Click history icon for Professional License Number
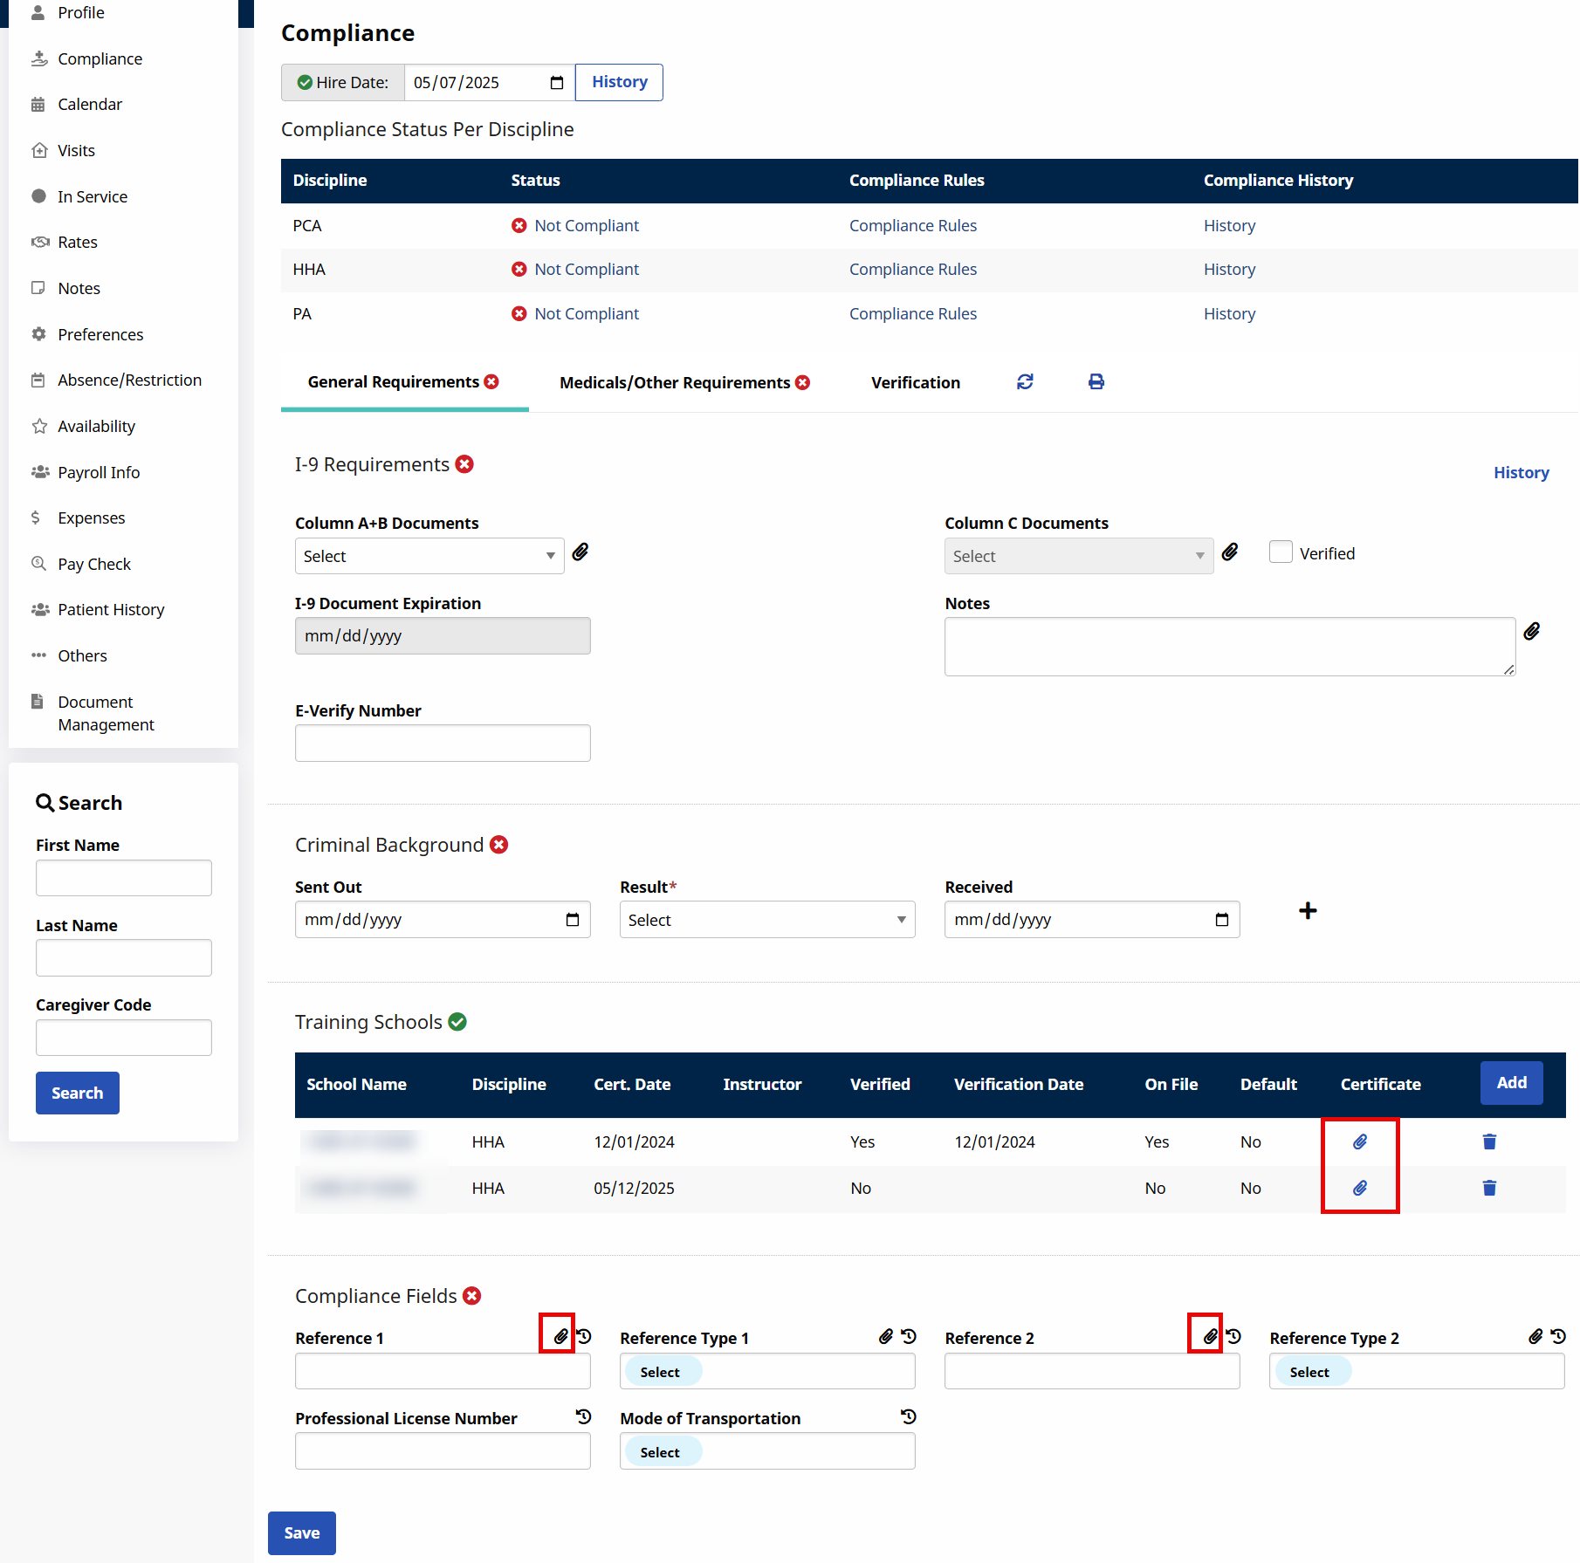 [584, 1417]
